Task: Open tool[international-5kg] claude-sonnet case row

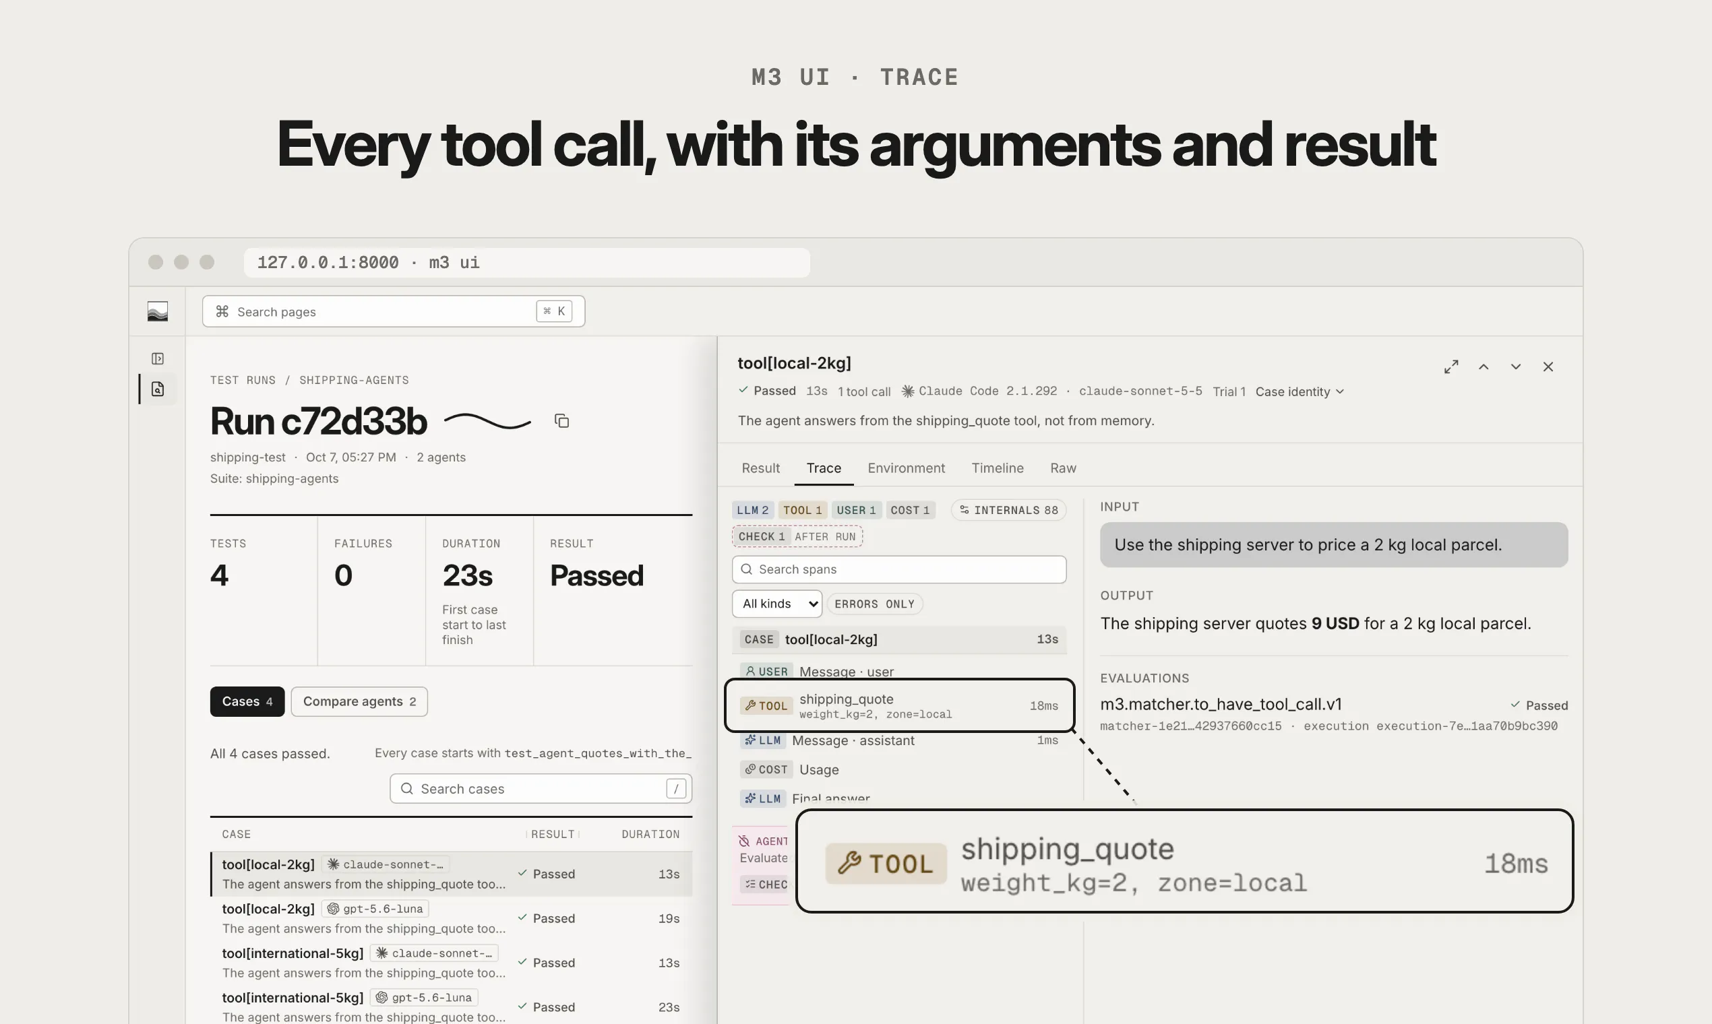Action: (x=452, y=963)
